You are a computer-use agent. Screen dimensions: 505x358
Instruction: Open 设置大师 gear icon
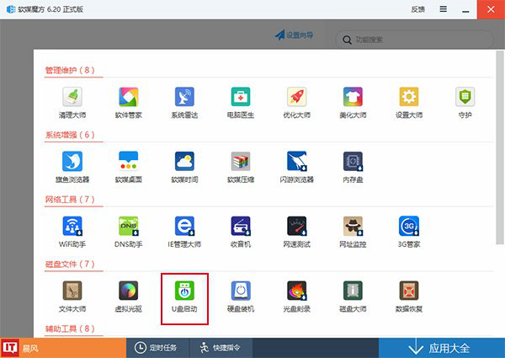click(x=409, y=97)
